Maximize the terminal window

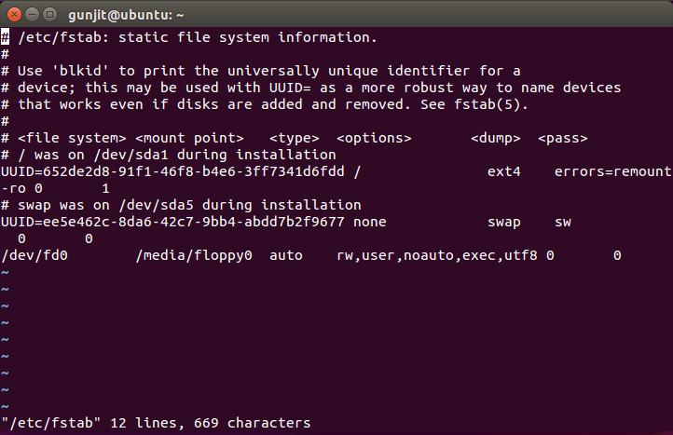click(48, 13)
